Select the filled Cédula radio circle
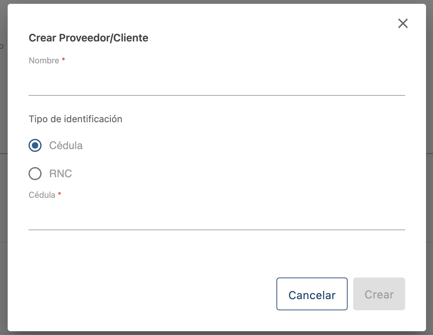433x335 pixels. [35, 145]
